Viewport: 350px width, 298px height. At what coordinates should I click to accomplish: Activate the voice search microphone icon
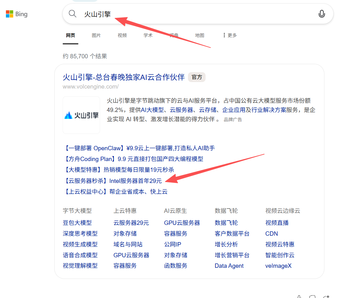[x=322, y=14]
